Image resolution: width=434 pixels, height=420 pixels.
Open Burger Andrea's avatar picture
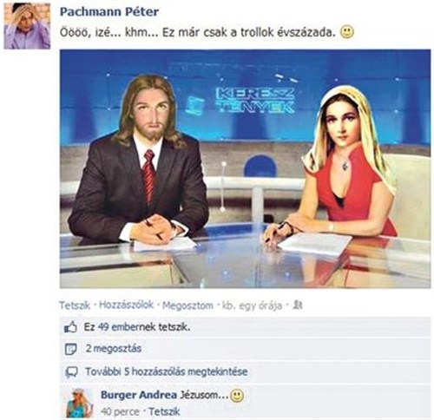pos(80,403)
